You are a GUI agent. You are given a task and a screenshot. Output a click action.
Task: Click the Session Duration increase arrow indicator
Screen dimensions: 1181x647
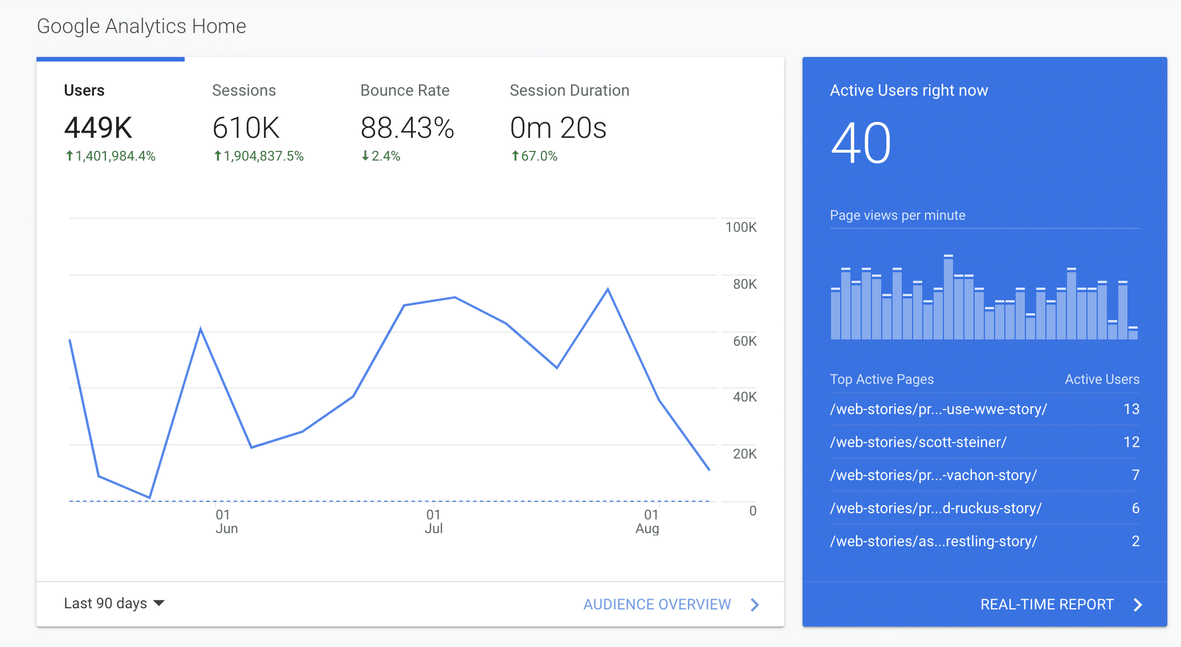pos(515,155)
